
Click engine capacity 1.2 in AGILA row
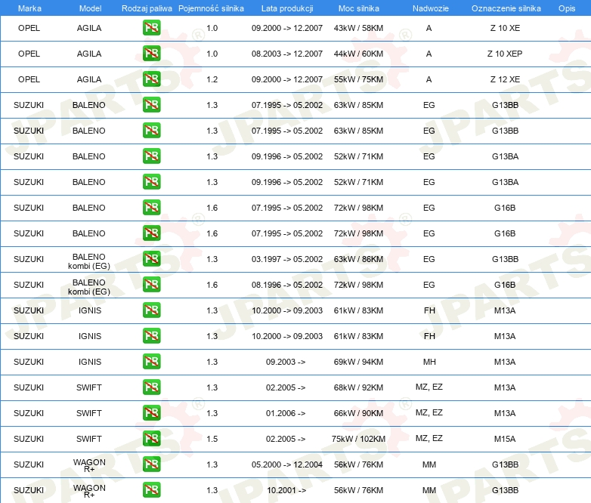(x=212, y=79)
